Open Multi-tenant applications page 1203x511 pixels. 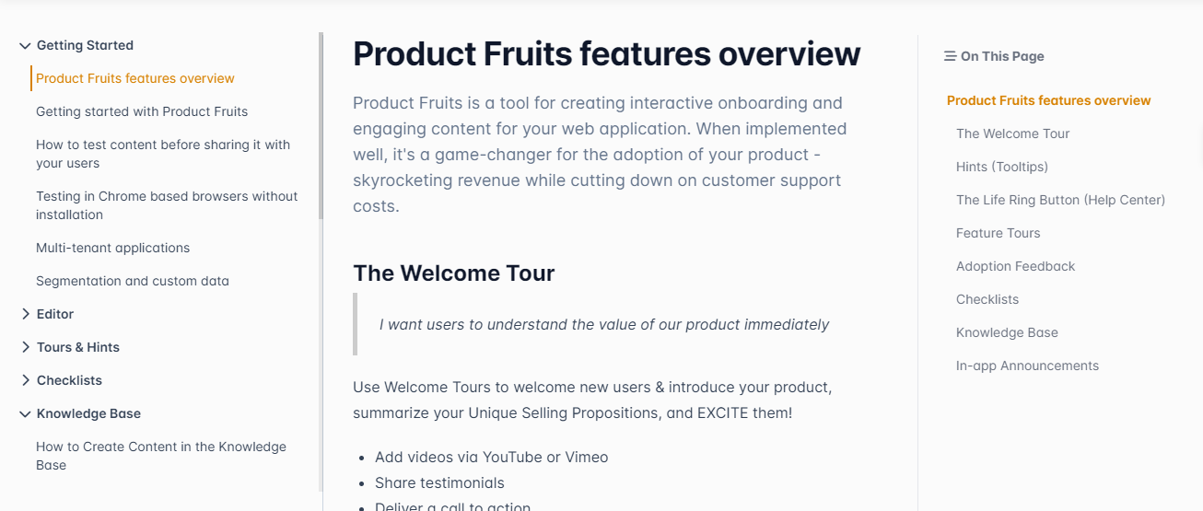[112, 248]
